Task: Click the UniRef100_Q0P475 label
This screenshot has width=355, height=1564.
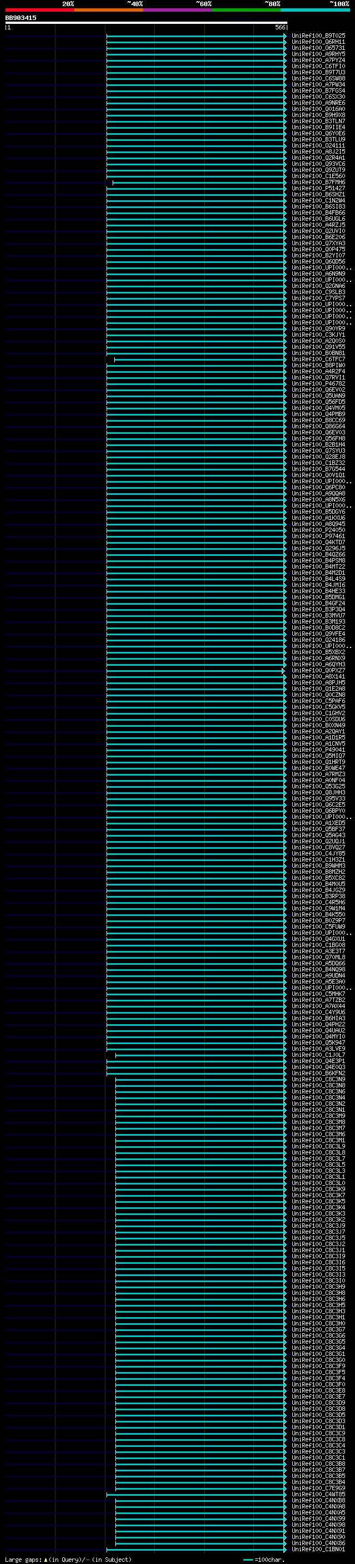Action: coord(318,250)
